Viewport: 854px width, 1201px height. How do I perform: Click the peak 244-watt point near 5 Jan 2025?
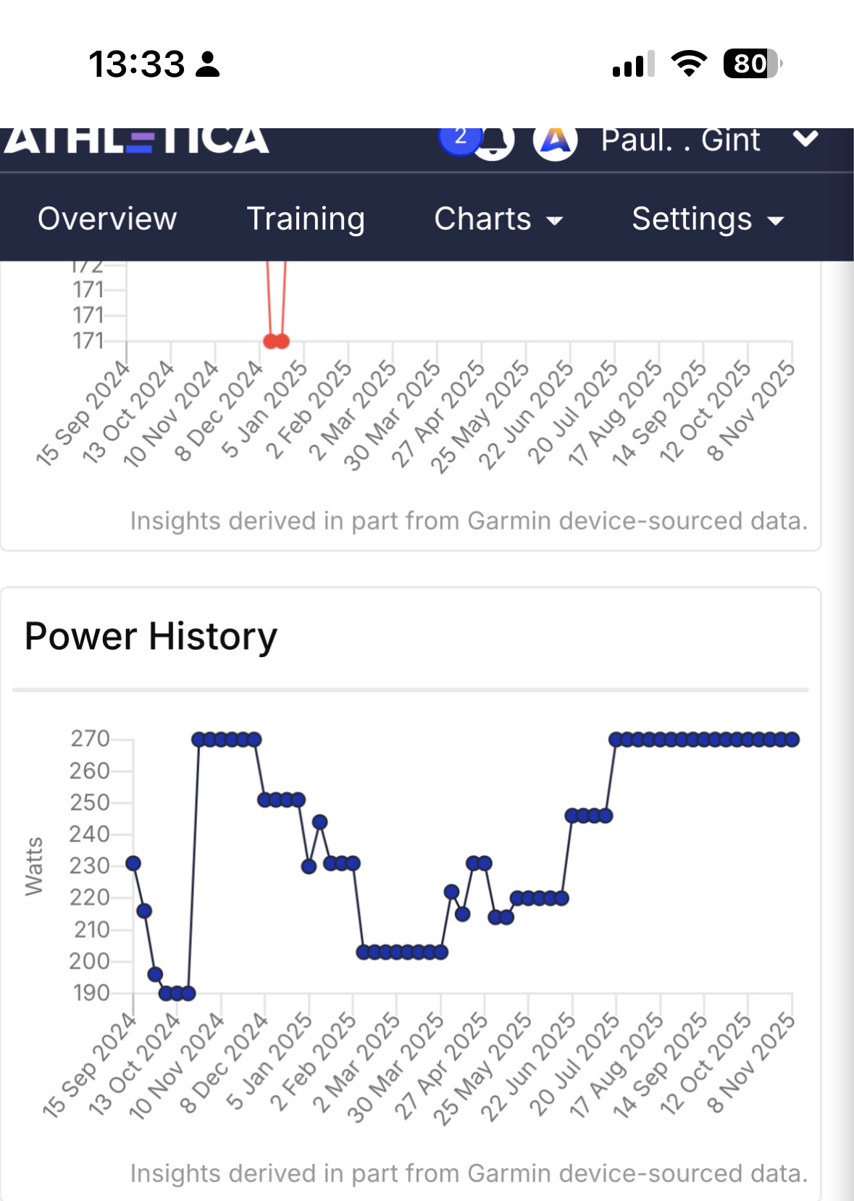tap(319, 822)
